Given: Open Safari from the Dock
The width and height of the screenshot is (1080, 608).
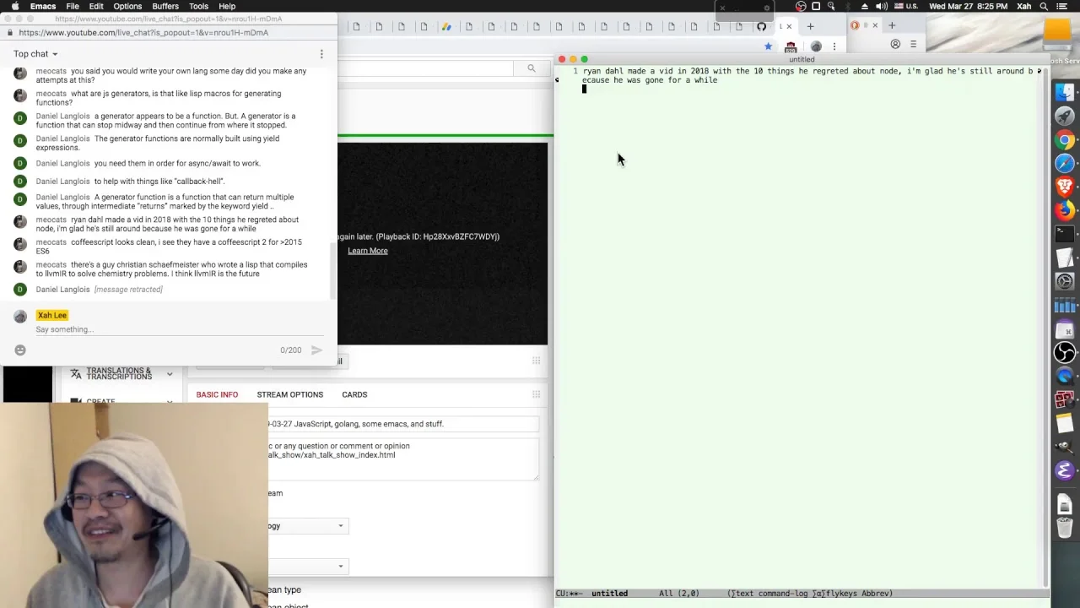Looking at the screenshot, I should (1065, 163).
